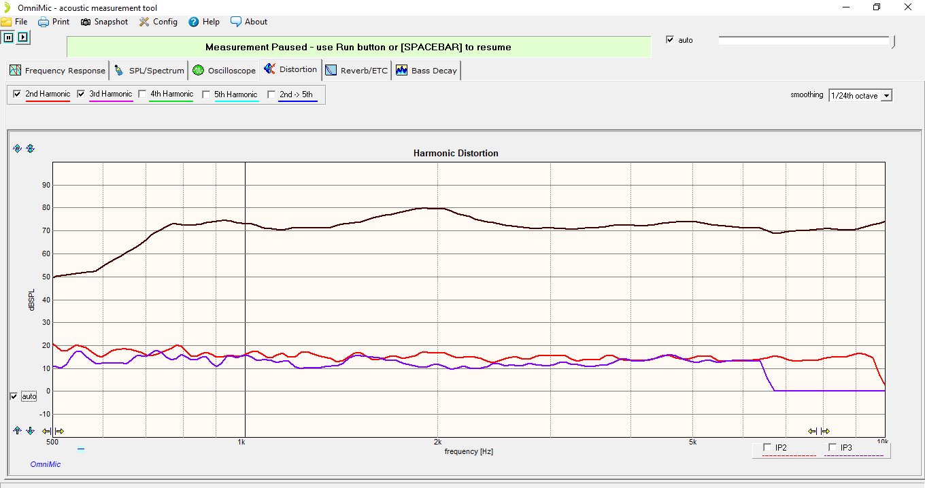Shift graph down with the down arrow icon

coord(30,430)
